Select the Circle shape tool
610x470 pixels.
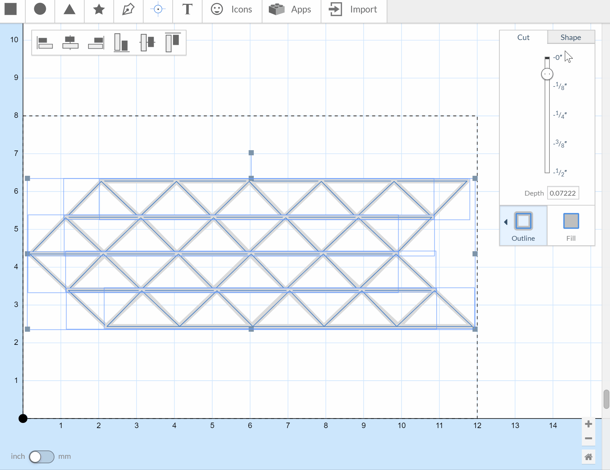(40, 9)
